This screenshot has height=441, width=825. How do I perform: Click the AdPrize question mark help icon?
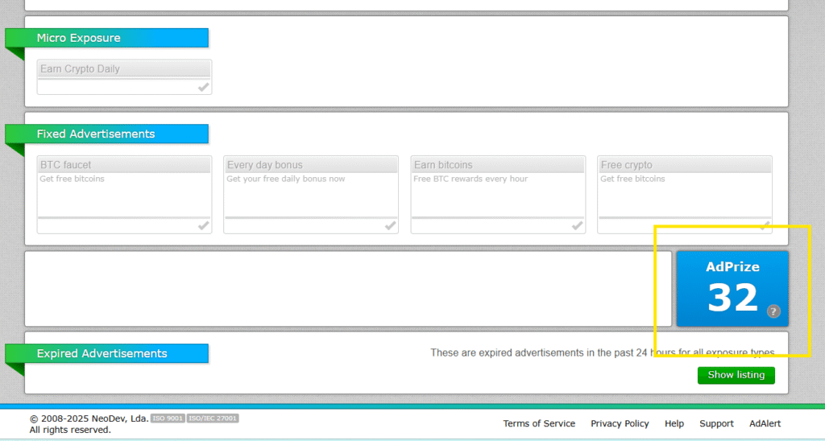coord(773,311)
